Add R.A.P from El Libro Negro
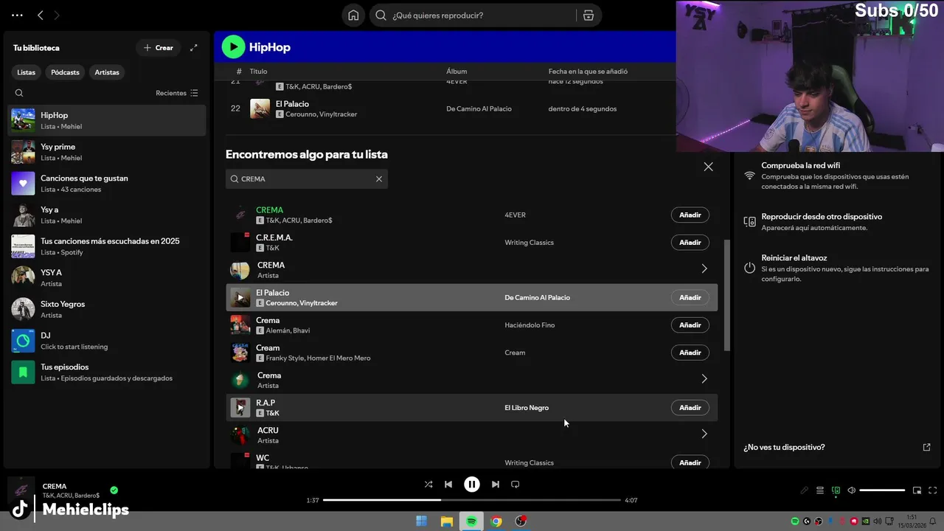The image size is (944, 531). tap(690, 407)
